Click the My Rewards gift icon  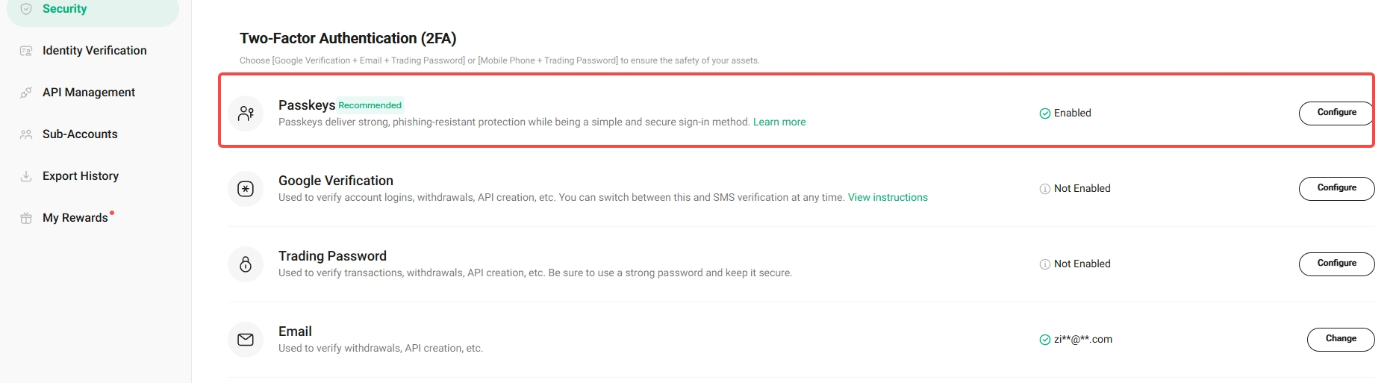point(26,218)
